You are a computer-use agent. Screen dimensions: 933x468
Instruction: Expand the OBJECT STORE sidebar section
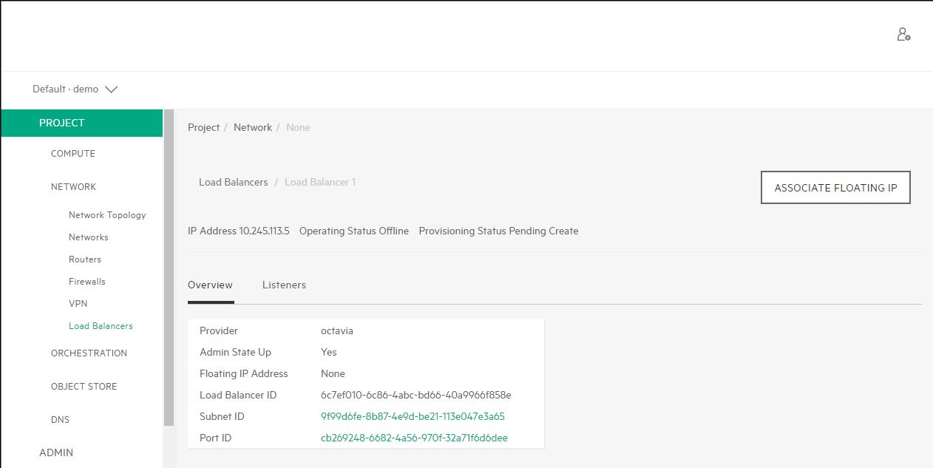tap(84, 387)
